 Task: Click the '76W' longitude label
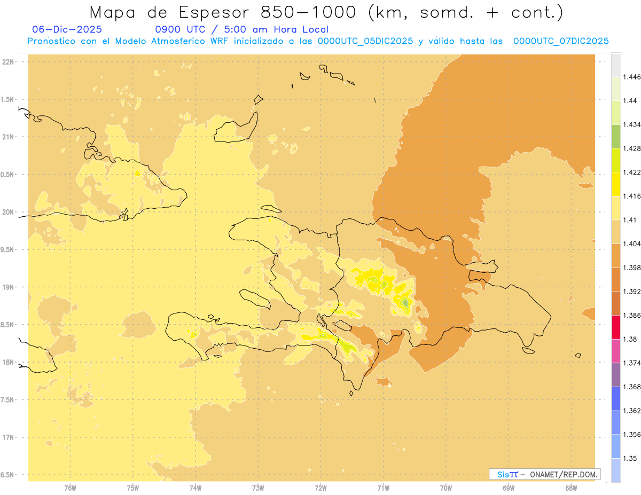70,488
